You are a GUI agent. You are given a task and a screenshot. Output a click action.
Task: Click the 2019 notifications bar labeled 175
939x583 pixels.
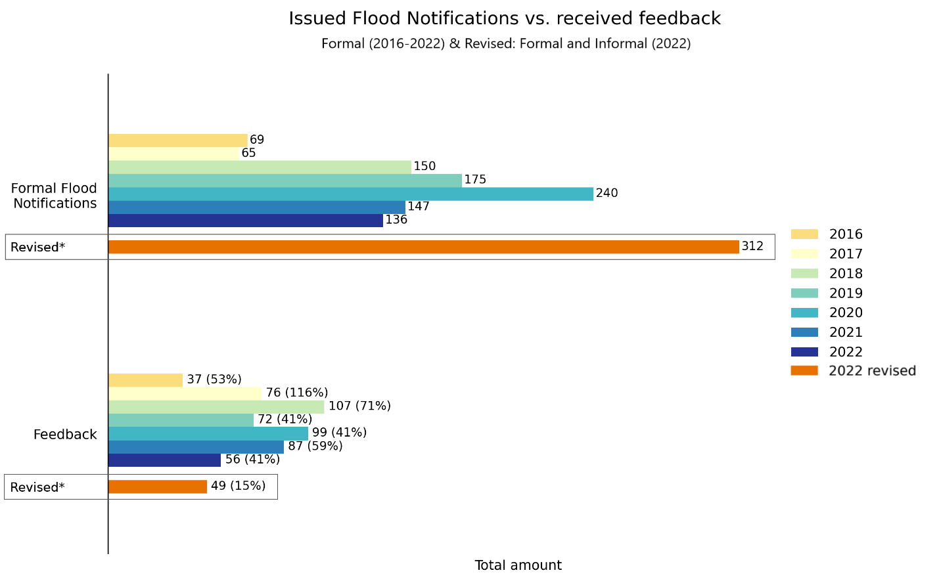tap(285, 181)
